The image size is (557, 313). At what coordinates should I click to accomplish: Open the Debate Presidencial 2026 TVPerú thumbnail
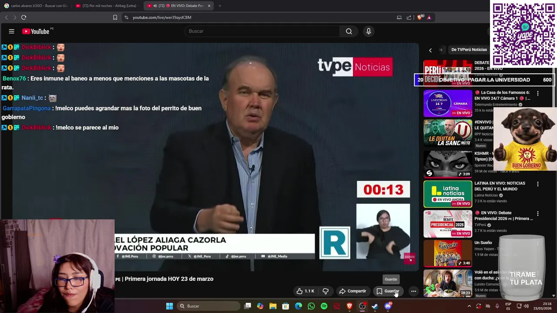448,224
